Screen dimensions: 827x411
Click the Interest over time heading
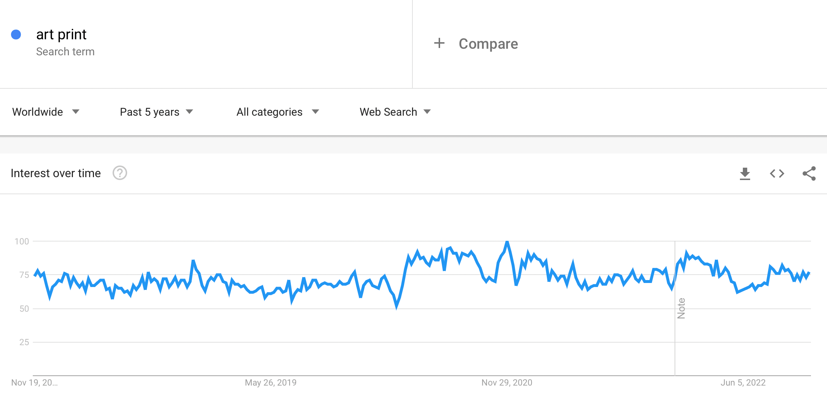pos(56,173)
